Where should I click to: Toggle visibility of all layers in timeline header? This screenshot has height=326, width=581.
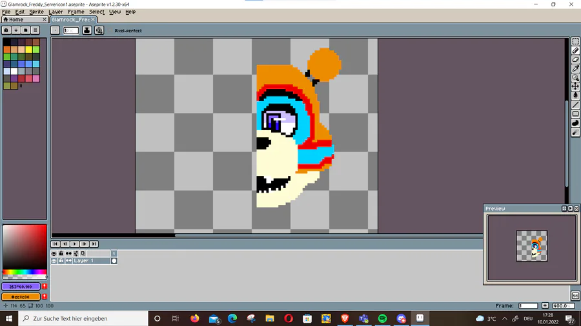pyautogui.click(x=54, y=254)
